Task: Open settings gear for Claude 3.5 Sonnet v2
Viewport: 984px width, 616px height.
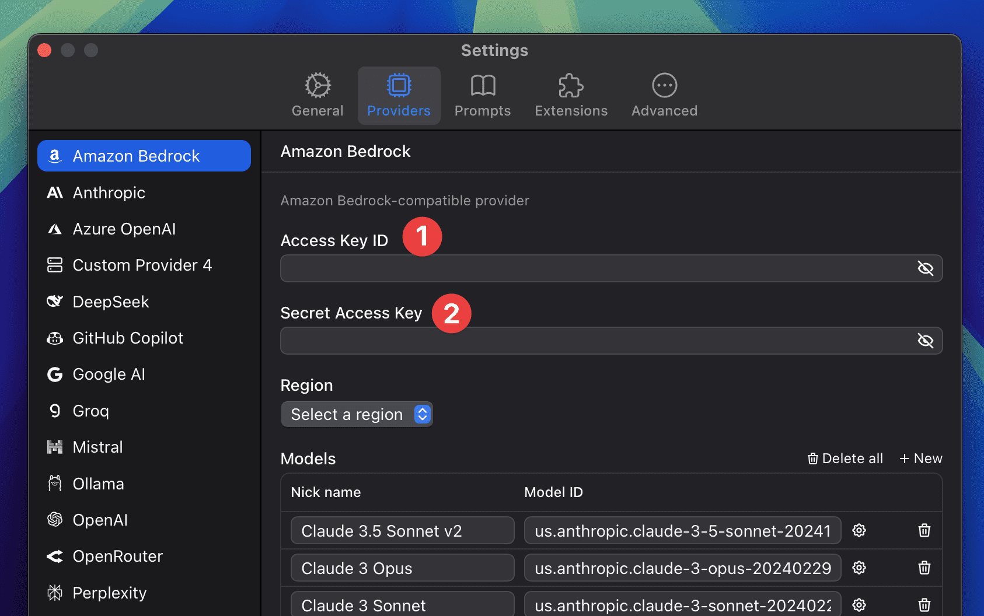Action: (859, 530)
